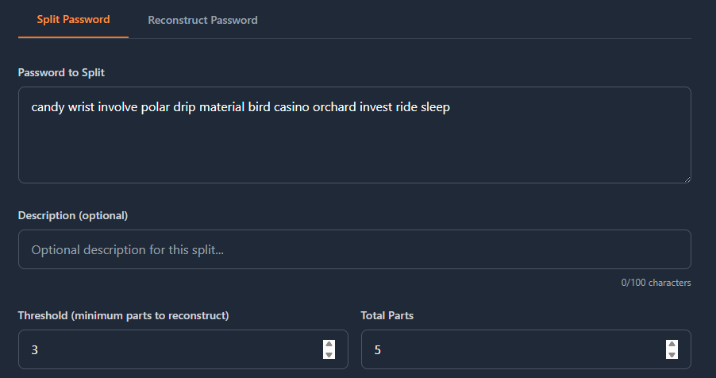Place cursor on the word "casino"
Screen dimensions: 716x378
[291, 107]
